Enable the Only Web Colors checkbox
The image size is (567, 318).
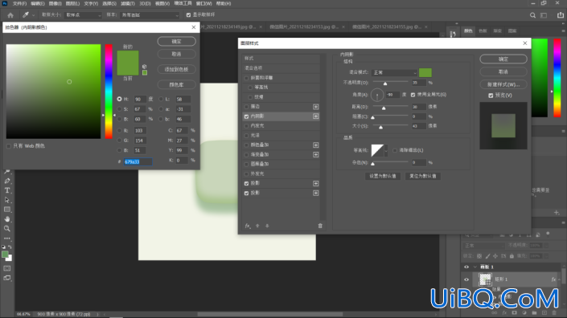point(9,146)
